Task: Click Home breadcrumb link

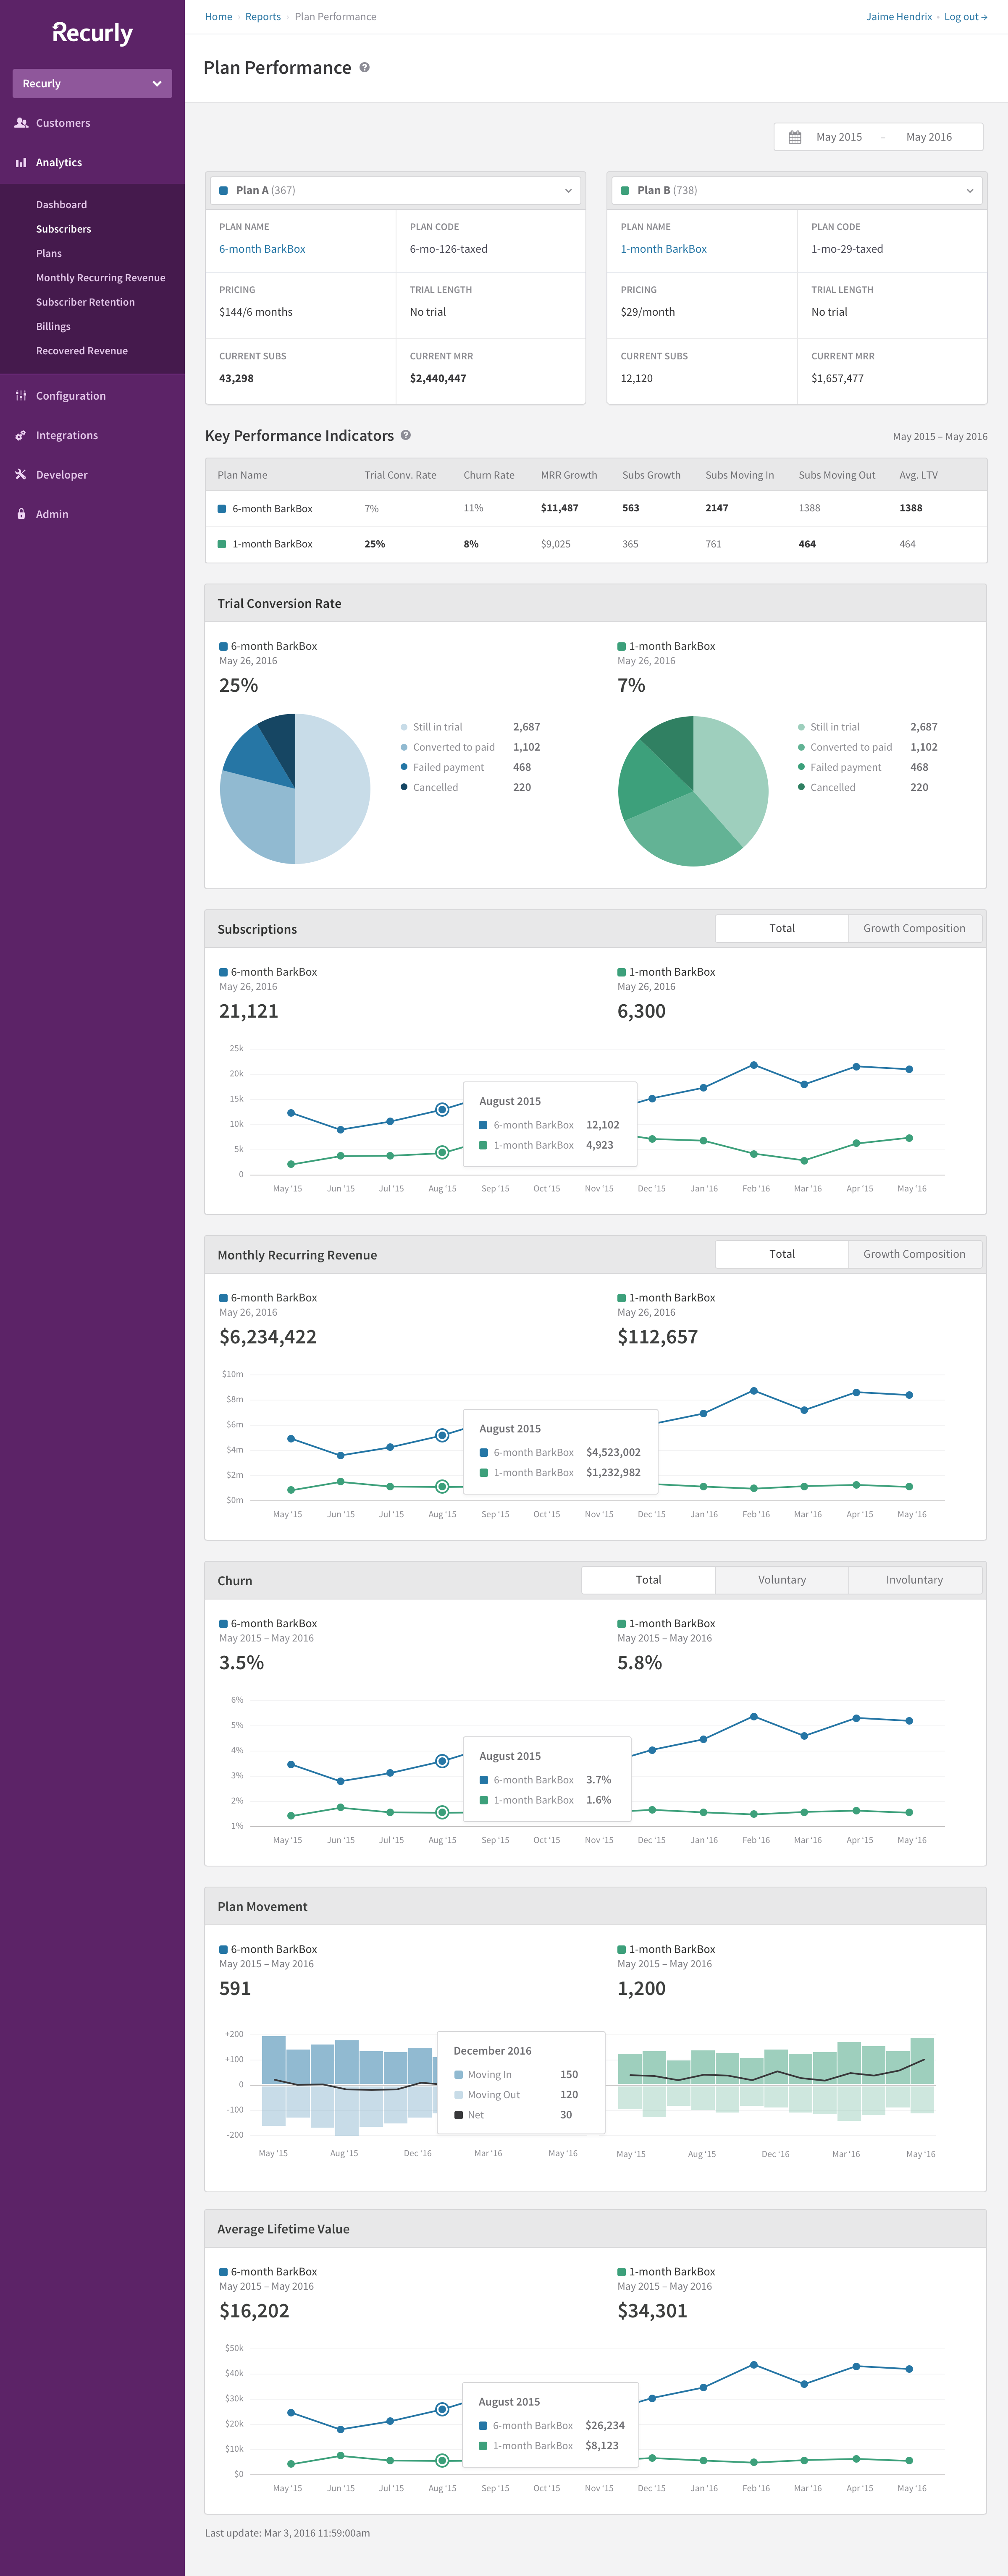Action: point(218,17)
